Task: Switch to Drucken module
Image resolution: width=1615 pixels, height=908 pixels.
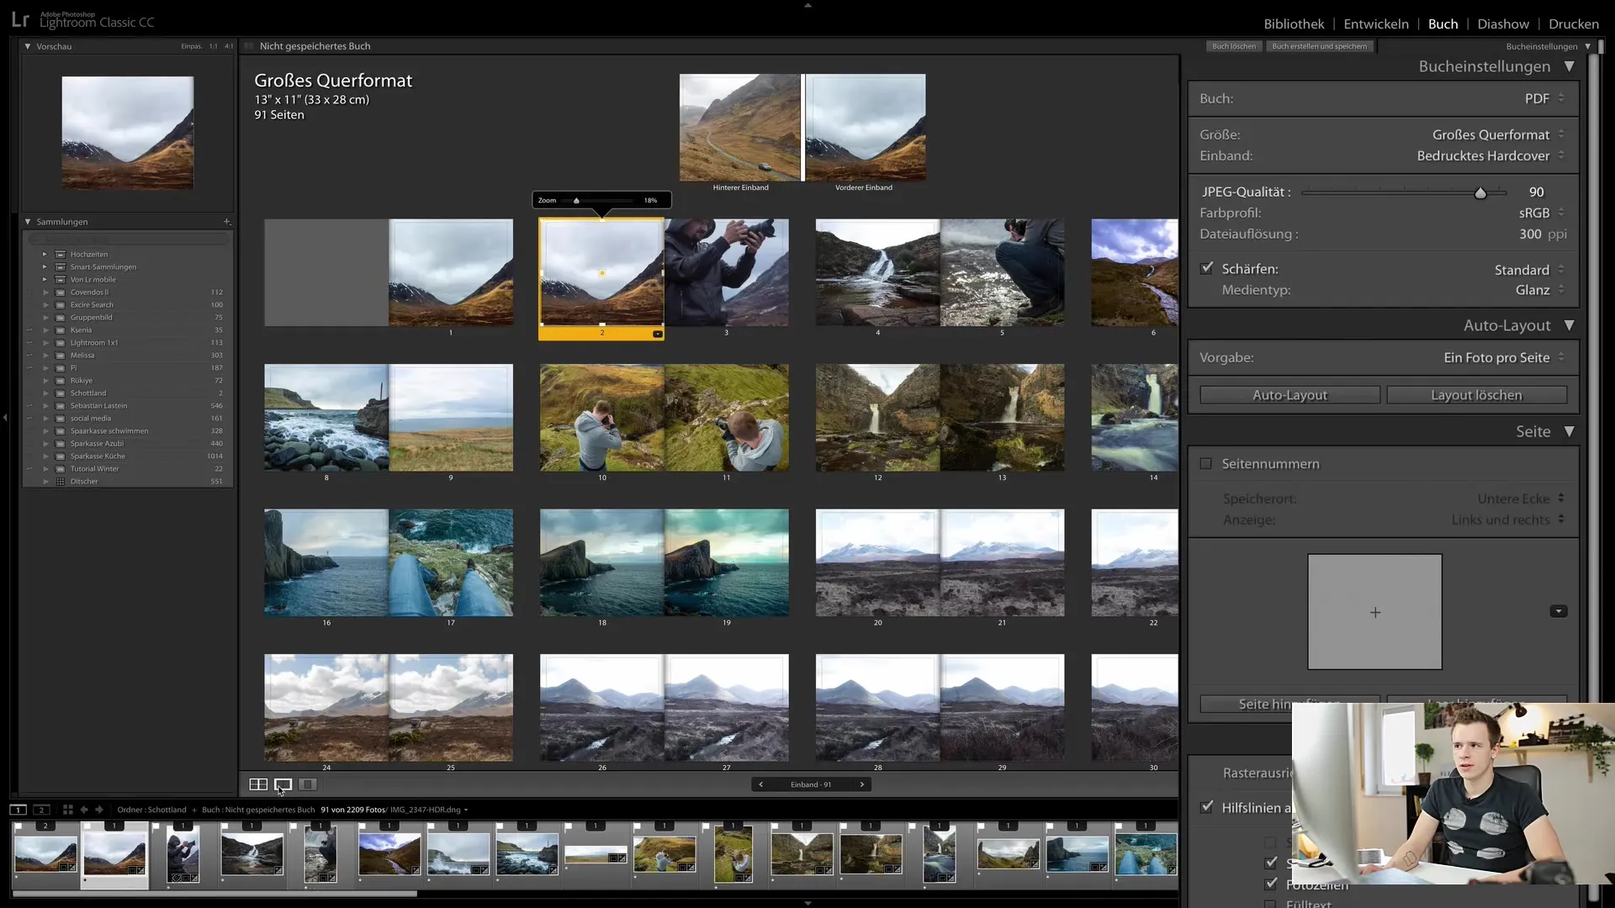Action: [1574, 24]
